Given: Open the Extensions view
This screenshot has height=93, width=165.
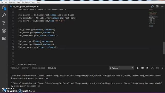Looking at the screenshot, I should pyautogui.click(x=4, y=38).
